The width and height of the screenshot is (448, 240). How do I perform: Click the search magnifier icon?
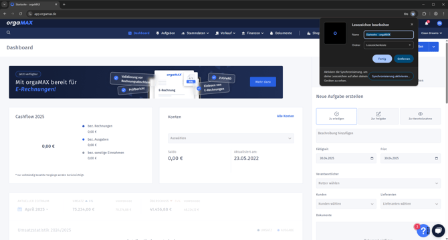click(x=8, y=33)
